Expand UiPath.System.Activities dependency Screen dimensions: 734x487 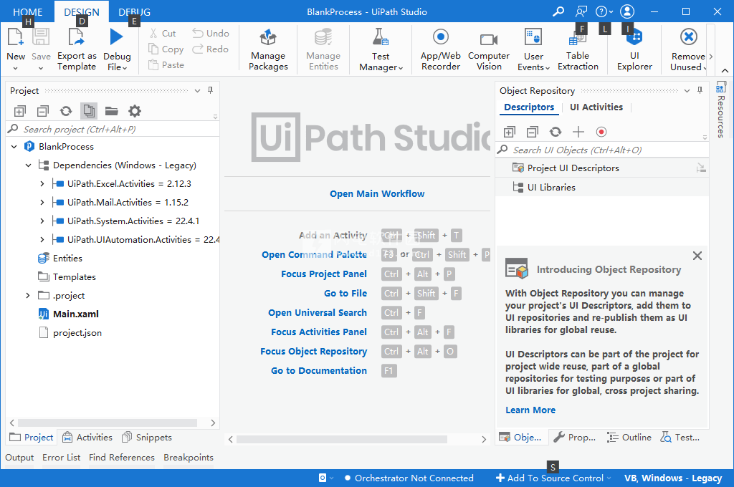coord(42,221)
